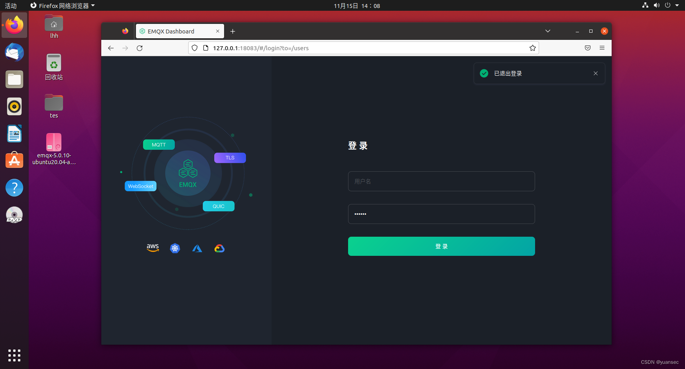Viewport: 685px width, 369px height.
Task: Focus the password input field
Action: pos(441,214)
